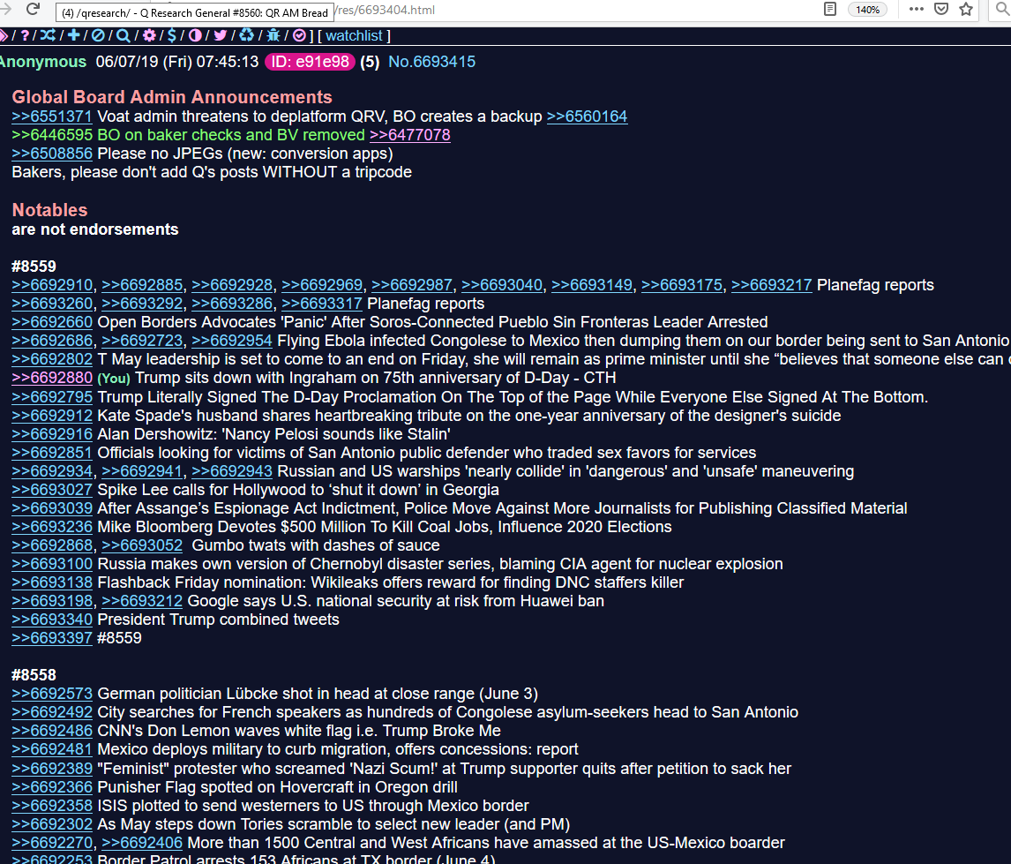Open >>6693100 Chernobyl series link
Image resolution: width=1011 pixels, height=864 pixels.
click(x=52, y=565)
